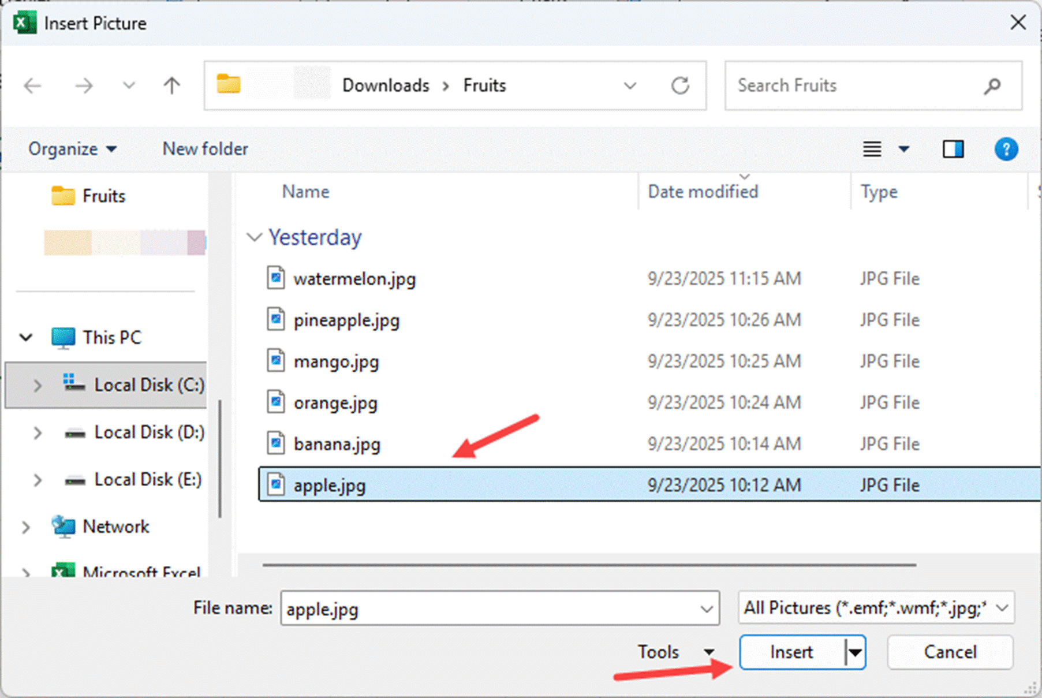Open the Tools menu

(x=674, y=652)
